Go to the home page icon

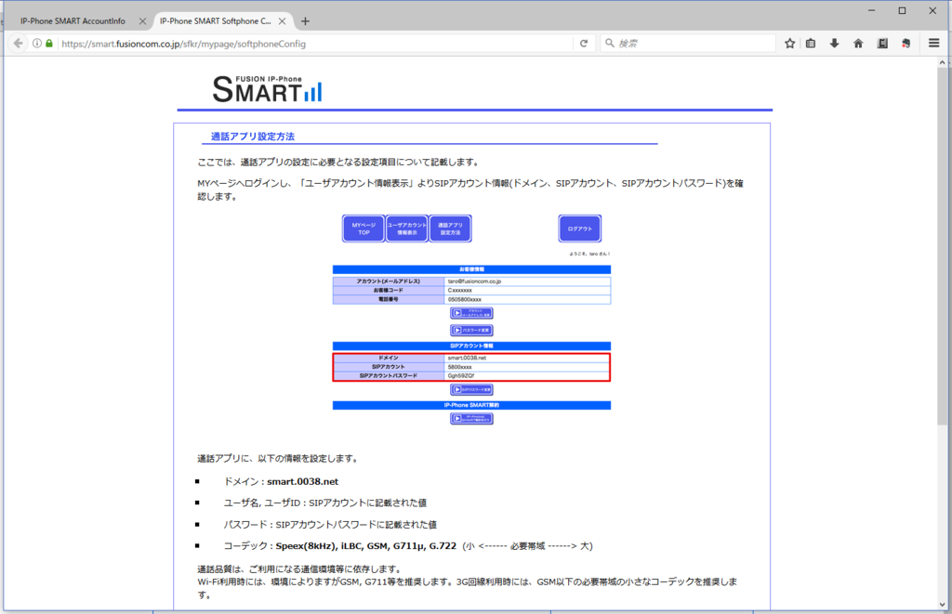click(858, 44)
